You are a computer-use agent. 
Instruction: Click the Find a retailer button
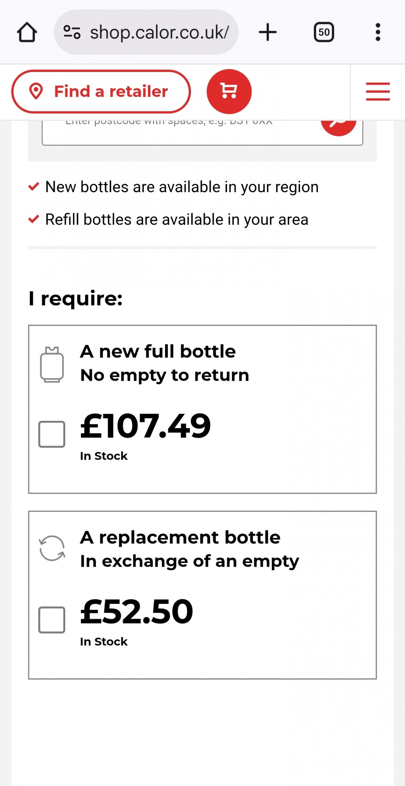101,91
